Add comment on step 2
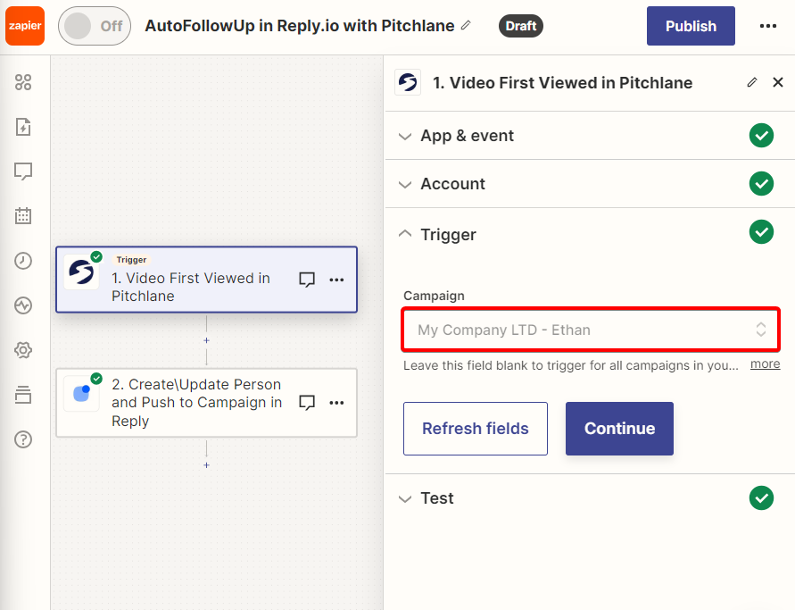The image size is (795, 610). tap(307, 403)
